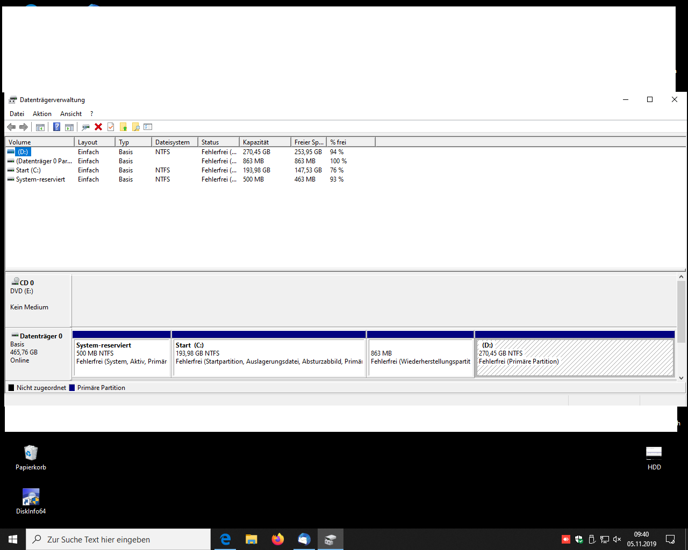The height and width of the screenshot is (550, 688).
Task: Open the clock showing 09:40
Action: tap(641, 539)
